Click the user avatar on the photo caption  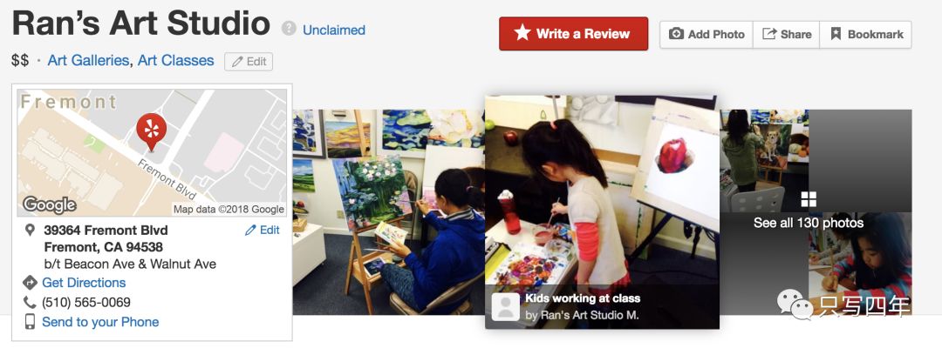[506, 306]
